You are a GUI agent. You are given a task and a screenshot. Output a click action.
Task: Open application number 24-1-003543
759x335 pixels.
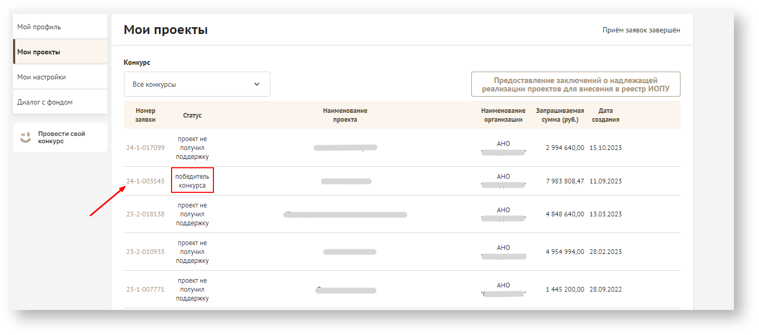pos(145,181)
